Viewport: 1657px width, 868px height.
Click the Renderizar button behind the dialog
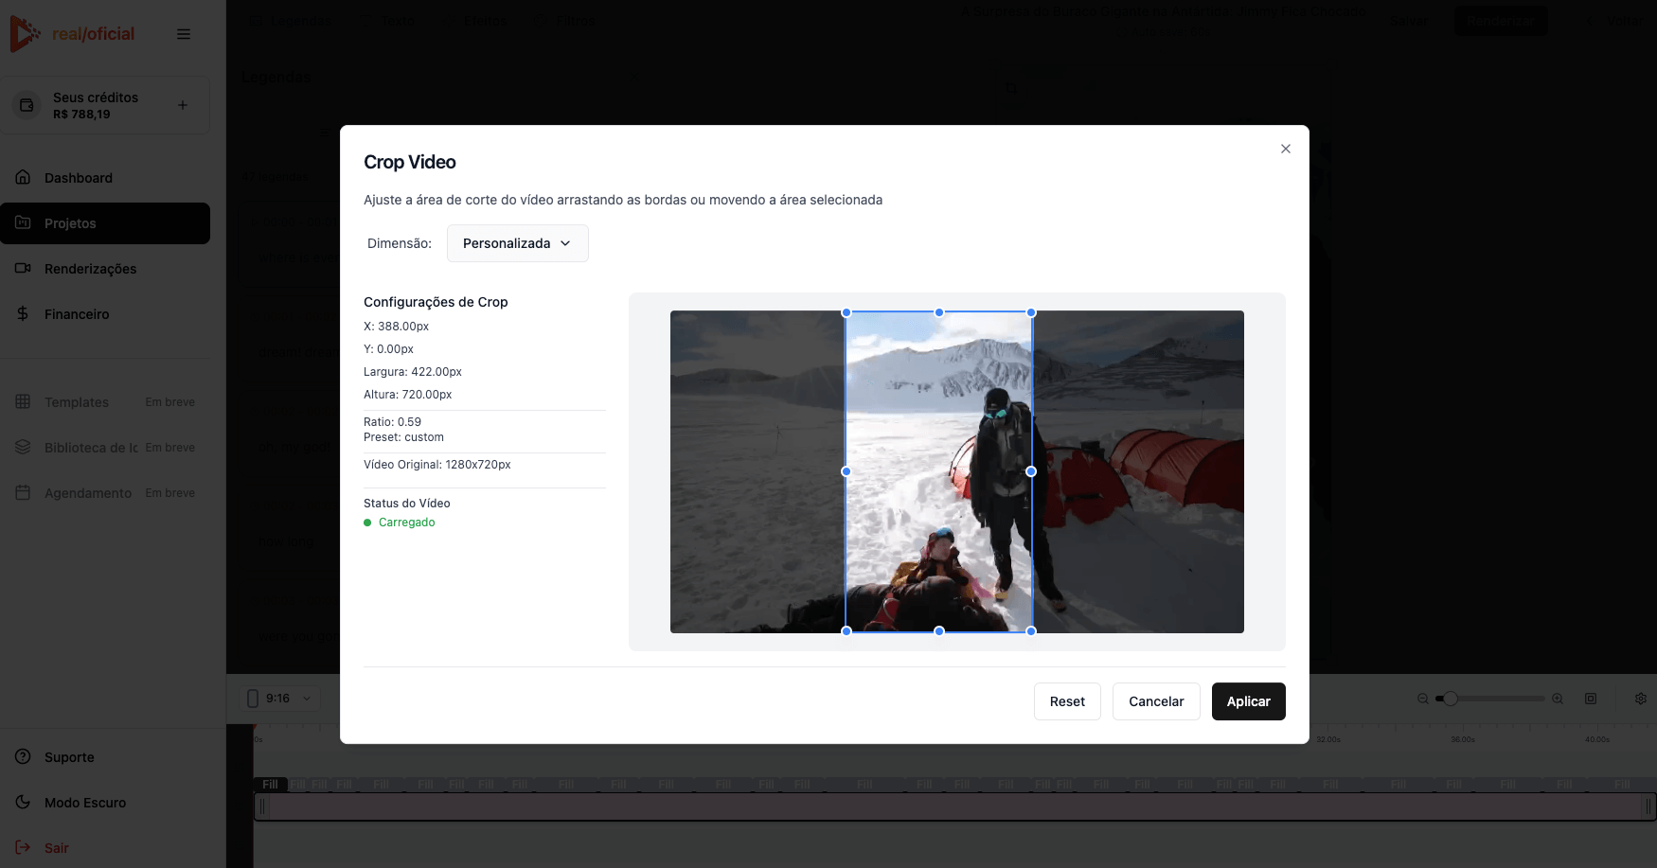(1501, 21)
